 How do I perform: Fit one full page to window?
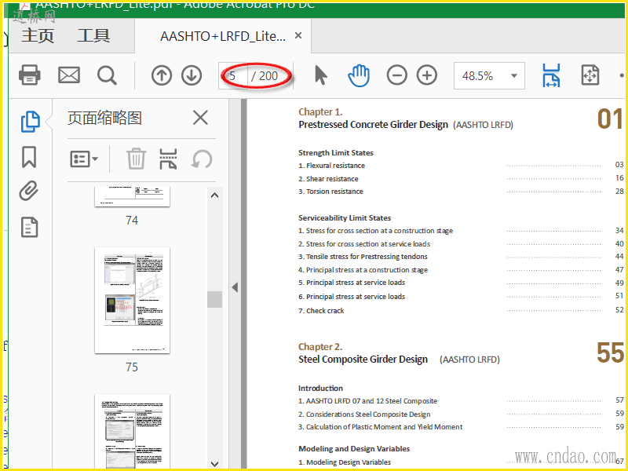590,75
